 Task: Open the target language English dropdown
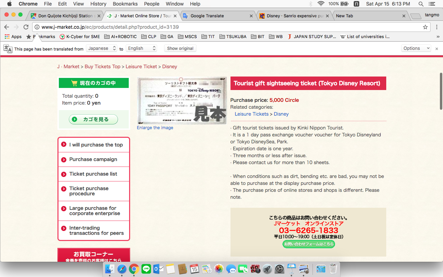click(x=142, y=48)
